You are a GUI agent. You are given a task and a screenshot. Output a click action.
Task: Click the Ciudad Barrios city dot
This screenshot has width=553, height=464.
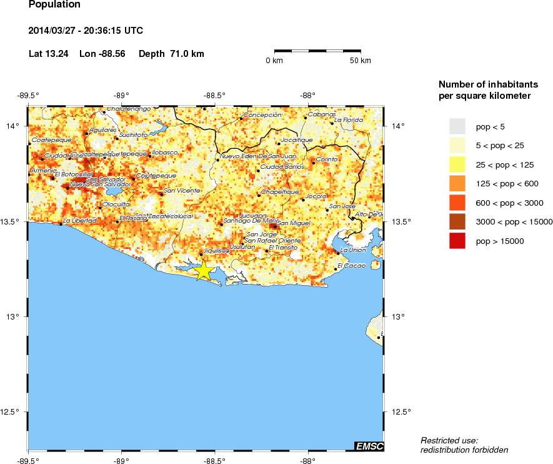(258, 170)
